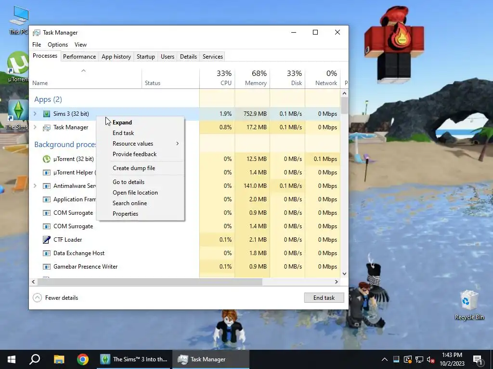Viewport: 493px width, 369px height.
Task: Click the Task Manager row icon in Apps
Action: tap(47, 127)
